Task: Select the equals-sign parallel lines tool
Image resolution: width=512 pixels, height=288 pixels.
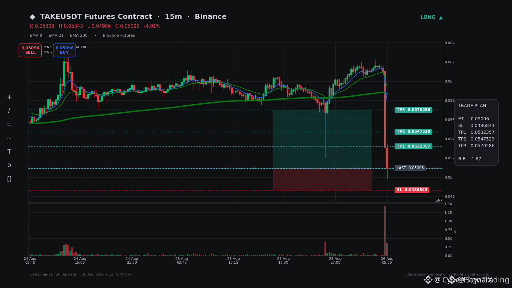Action: tap(9, 124)
